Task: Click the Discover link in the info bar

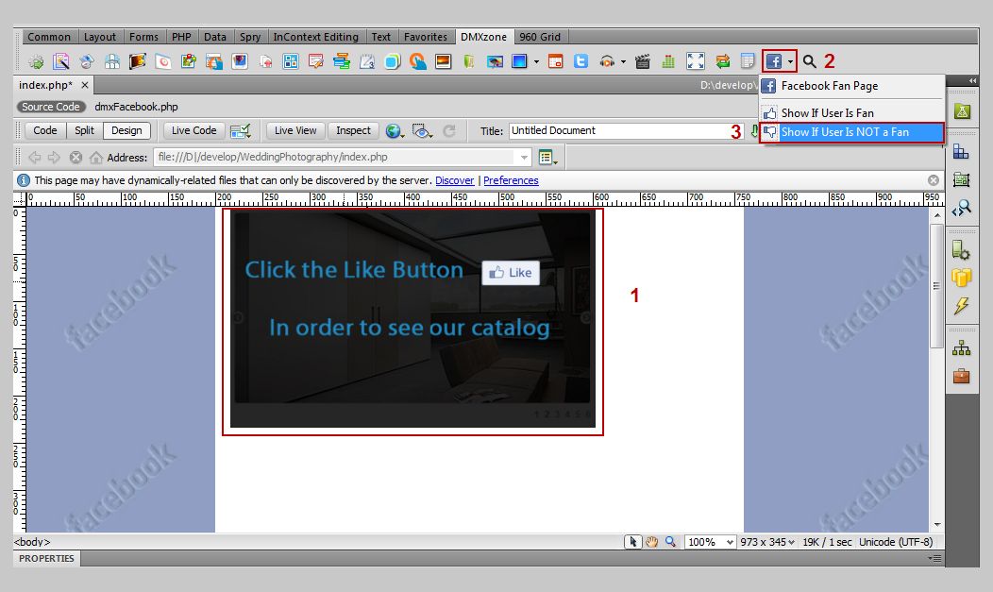Action: coord(455,180)
